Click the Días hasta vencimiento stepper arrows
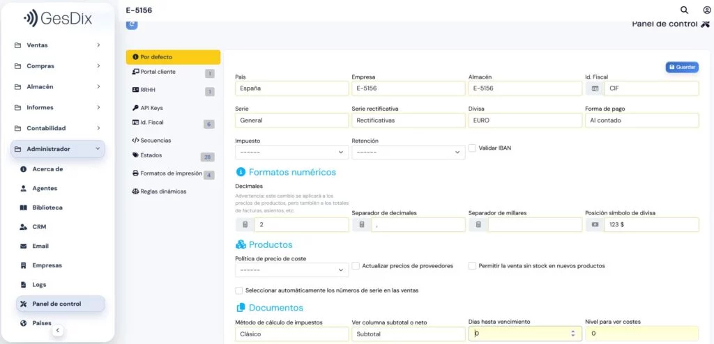Viewport: 714px width, 344px height. pos(573,334)
